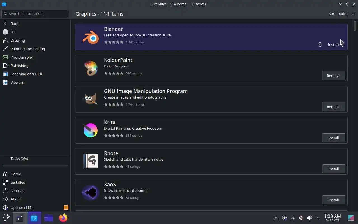The image size is (358, 224).
Task: Install Krita
Action: click(333, 138)
